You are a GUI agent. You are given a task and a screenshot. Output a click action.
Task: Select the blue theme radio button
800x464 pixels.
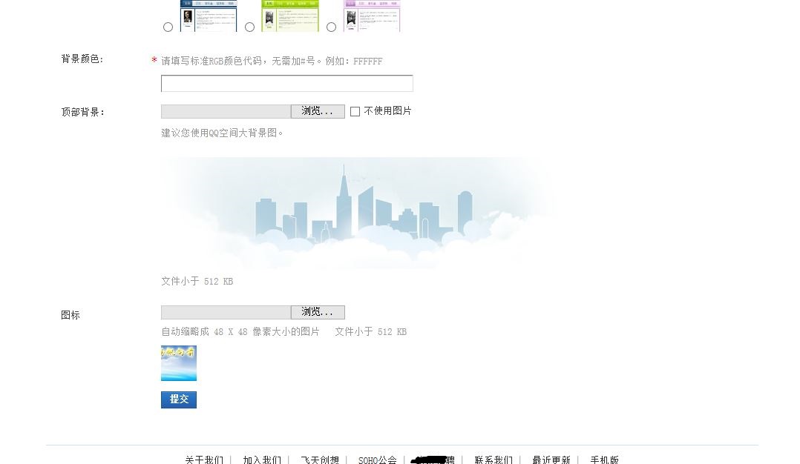[168, 27]
